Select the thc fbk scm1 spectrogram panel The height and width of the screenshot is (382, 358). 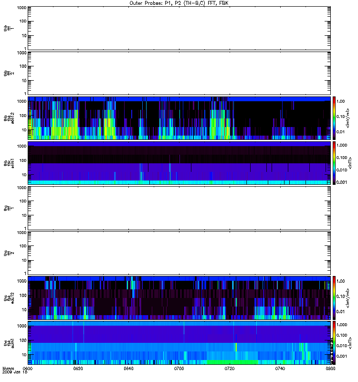coord(179,343)
